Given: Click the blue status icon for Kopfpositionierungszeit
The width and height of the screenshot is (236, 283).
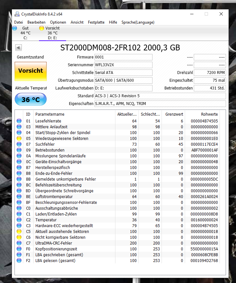Looking at the screenshot, I should pos(19,249).
